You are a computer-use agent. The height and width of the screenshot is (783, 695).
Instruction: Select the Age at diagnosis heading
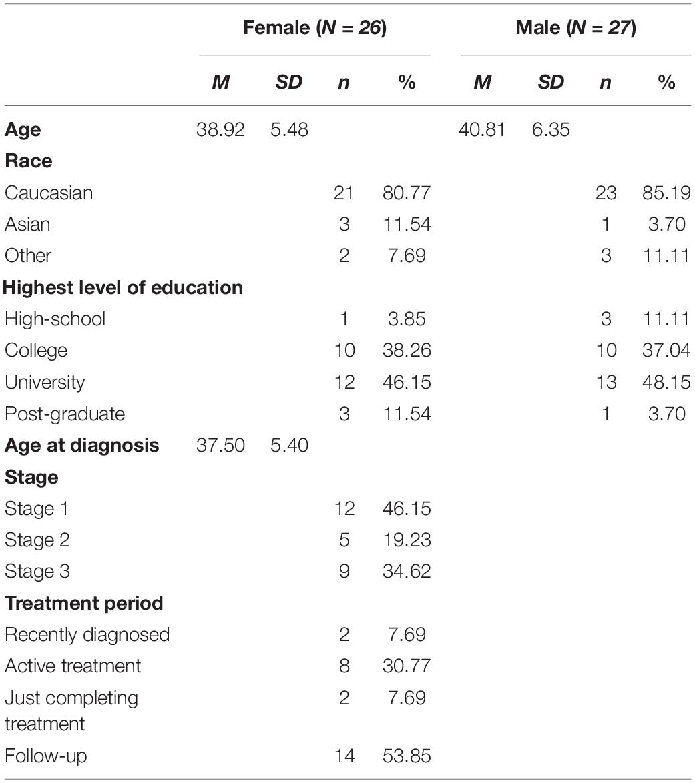pos(82,446)
